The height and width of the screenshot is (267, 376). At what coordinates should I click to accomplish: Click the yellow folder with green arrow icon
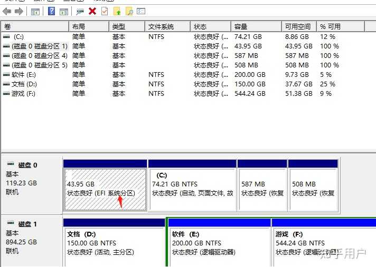tap(117, 11)
